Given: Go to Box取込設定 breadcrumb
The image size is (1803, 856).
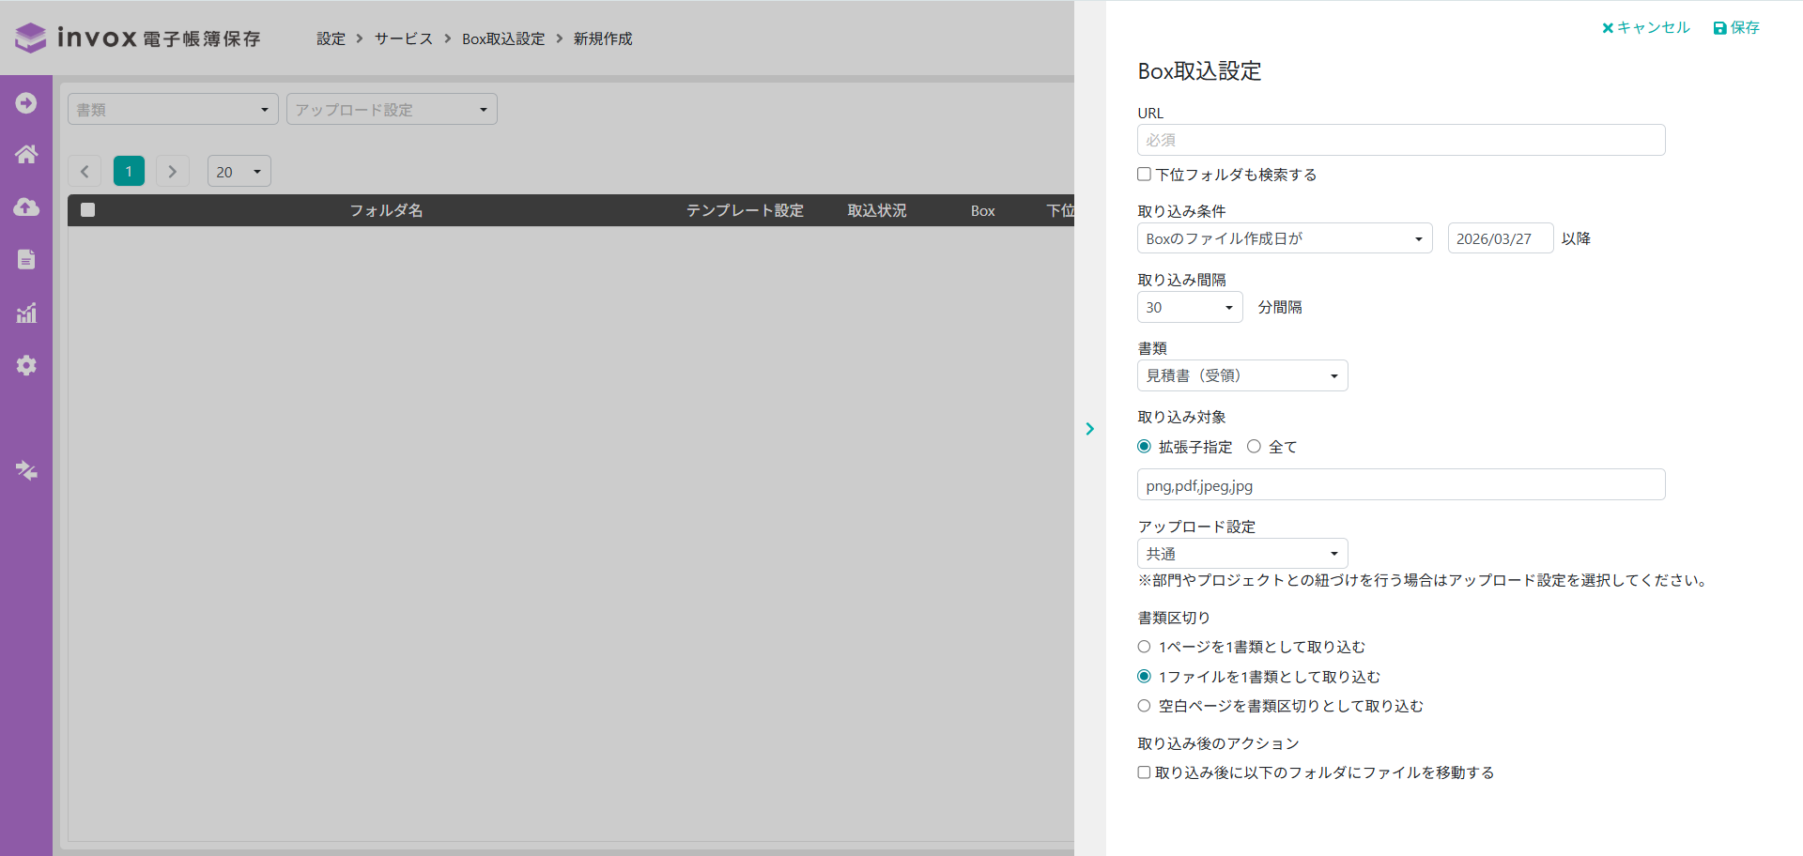Looking at the screenshot, I should [502, 38].
